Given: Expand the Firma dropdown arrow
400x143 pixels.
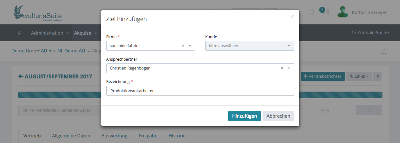Looking at the screenshot, I should [190, 46].
